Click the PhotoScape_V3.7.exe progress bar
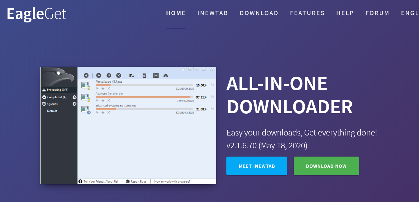Screen dimensions: 419x202 point(144,85)
